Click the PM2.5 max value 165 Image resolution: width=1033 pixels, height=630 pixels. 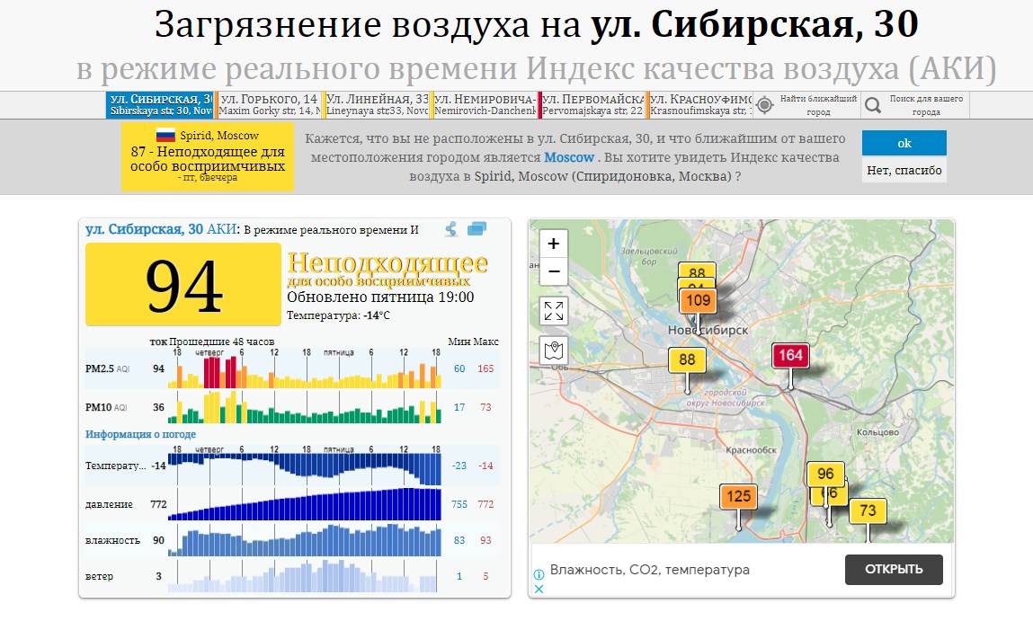pos(485,368)
